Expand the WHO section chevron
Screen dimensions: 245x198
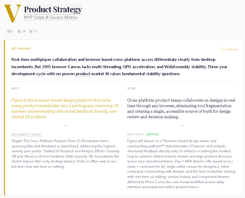(66, 126)
